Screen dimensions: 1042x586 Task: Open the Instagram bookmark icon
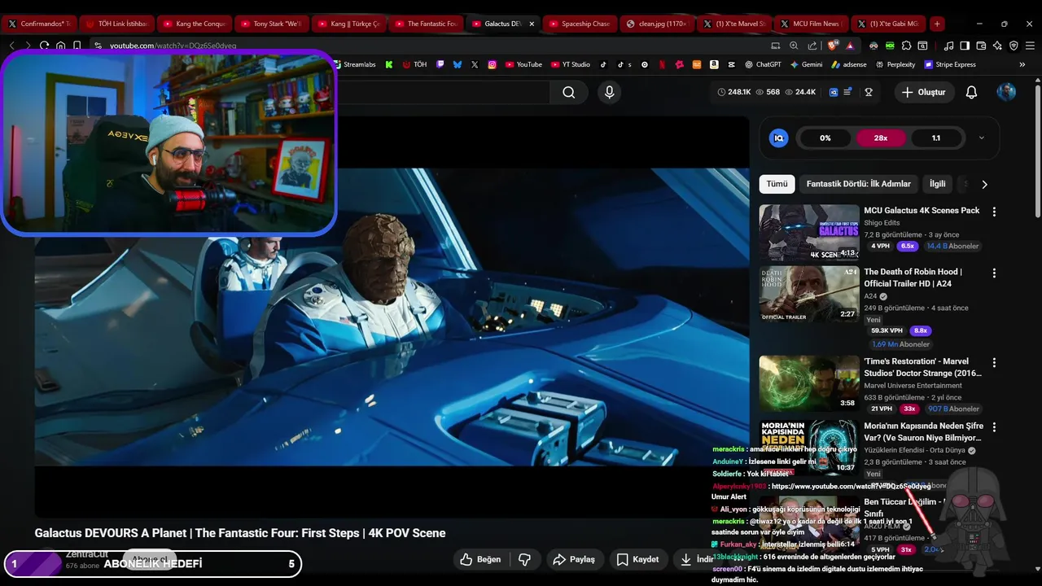click(x=493, y=64)
